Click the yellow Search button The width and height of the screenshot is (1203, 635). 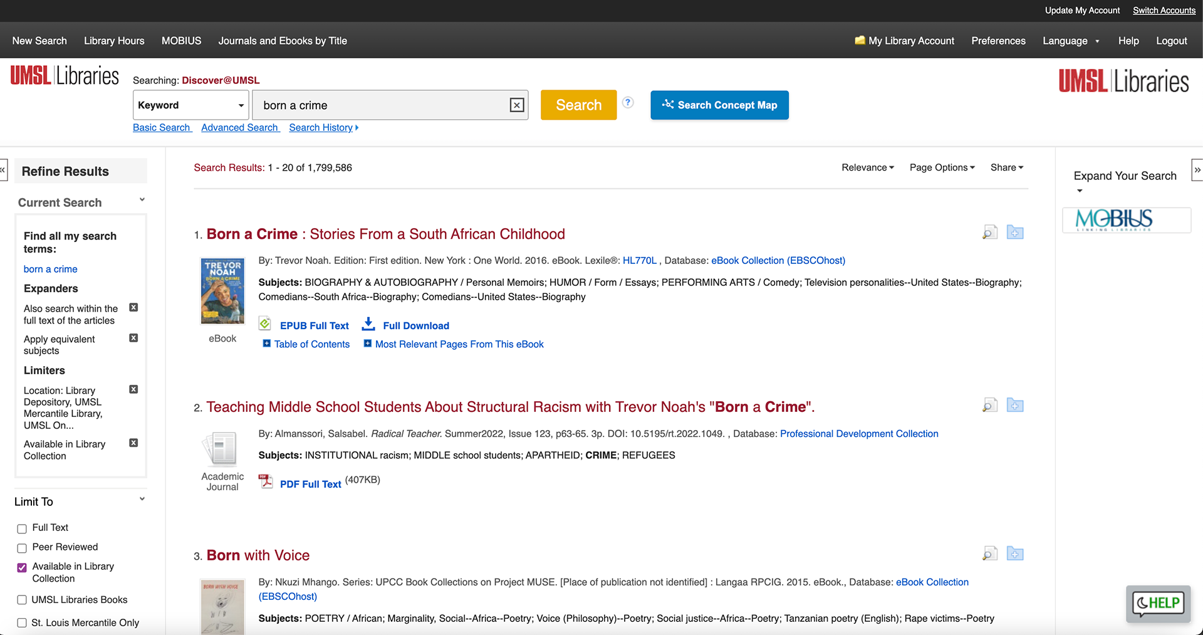click(x=578, y=105)
